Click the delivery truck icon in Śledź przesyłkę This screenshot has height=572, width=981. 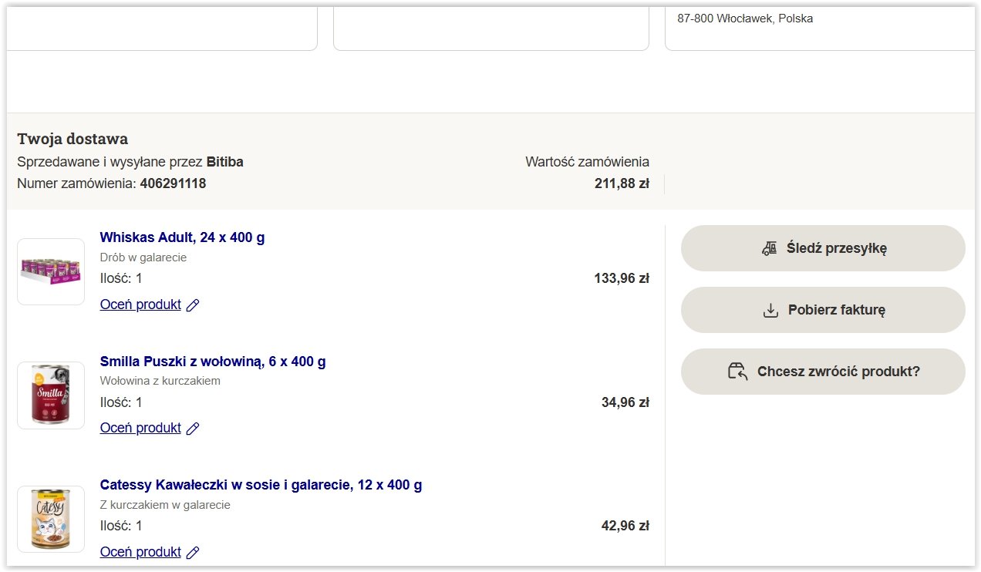tap(769, 248)
